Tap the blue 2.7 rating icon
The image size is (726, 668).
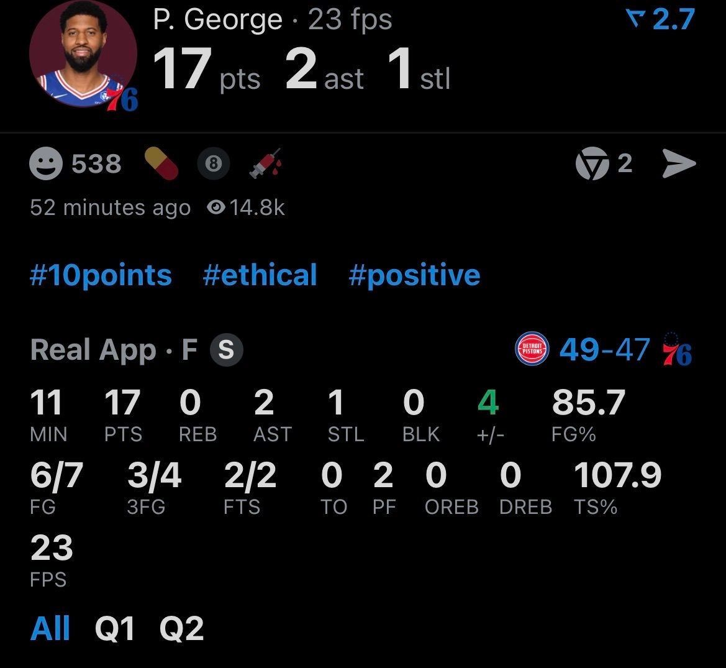click(x=661, y=21)
